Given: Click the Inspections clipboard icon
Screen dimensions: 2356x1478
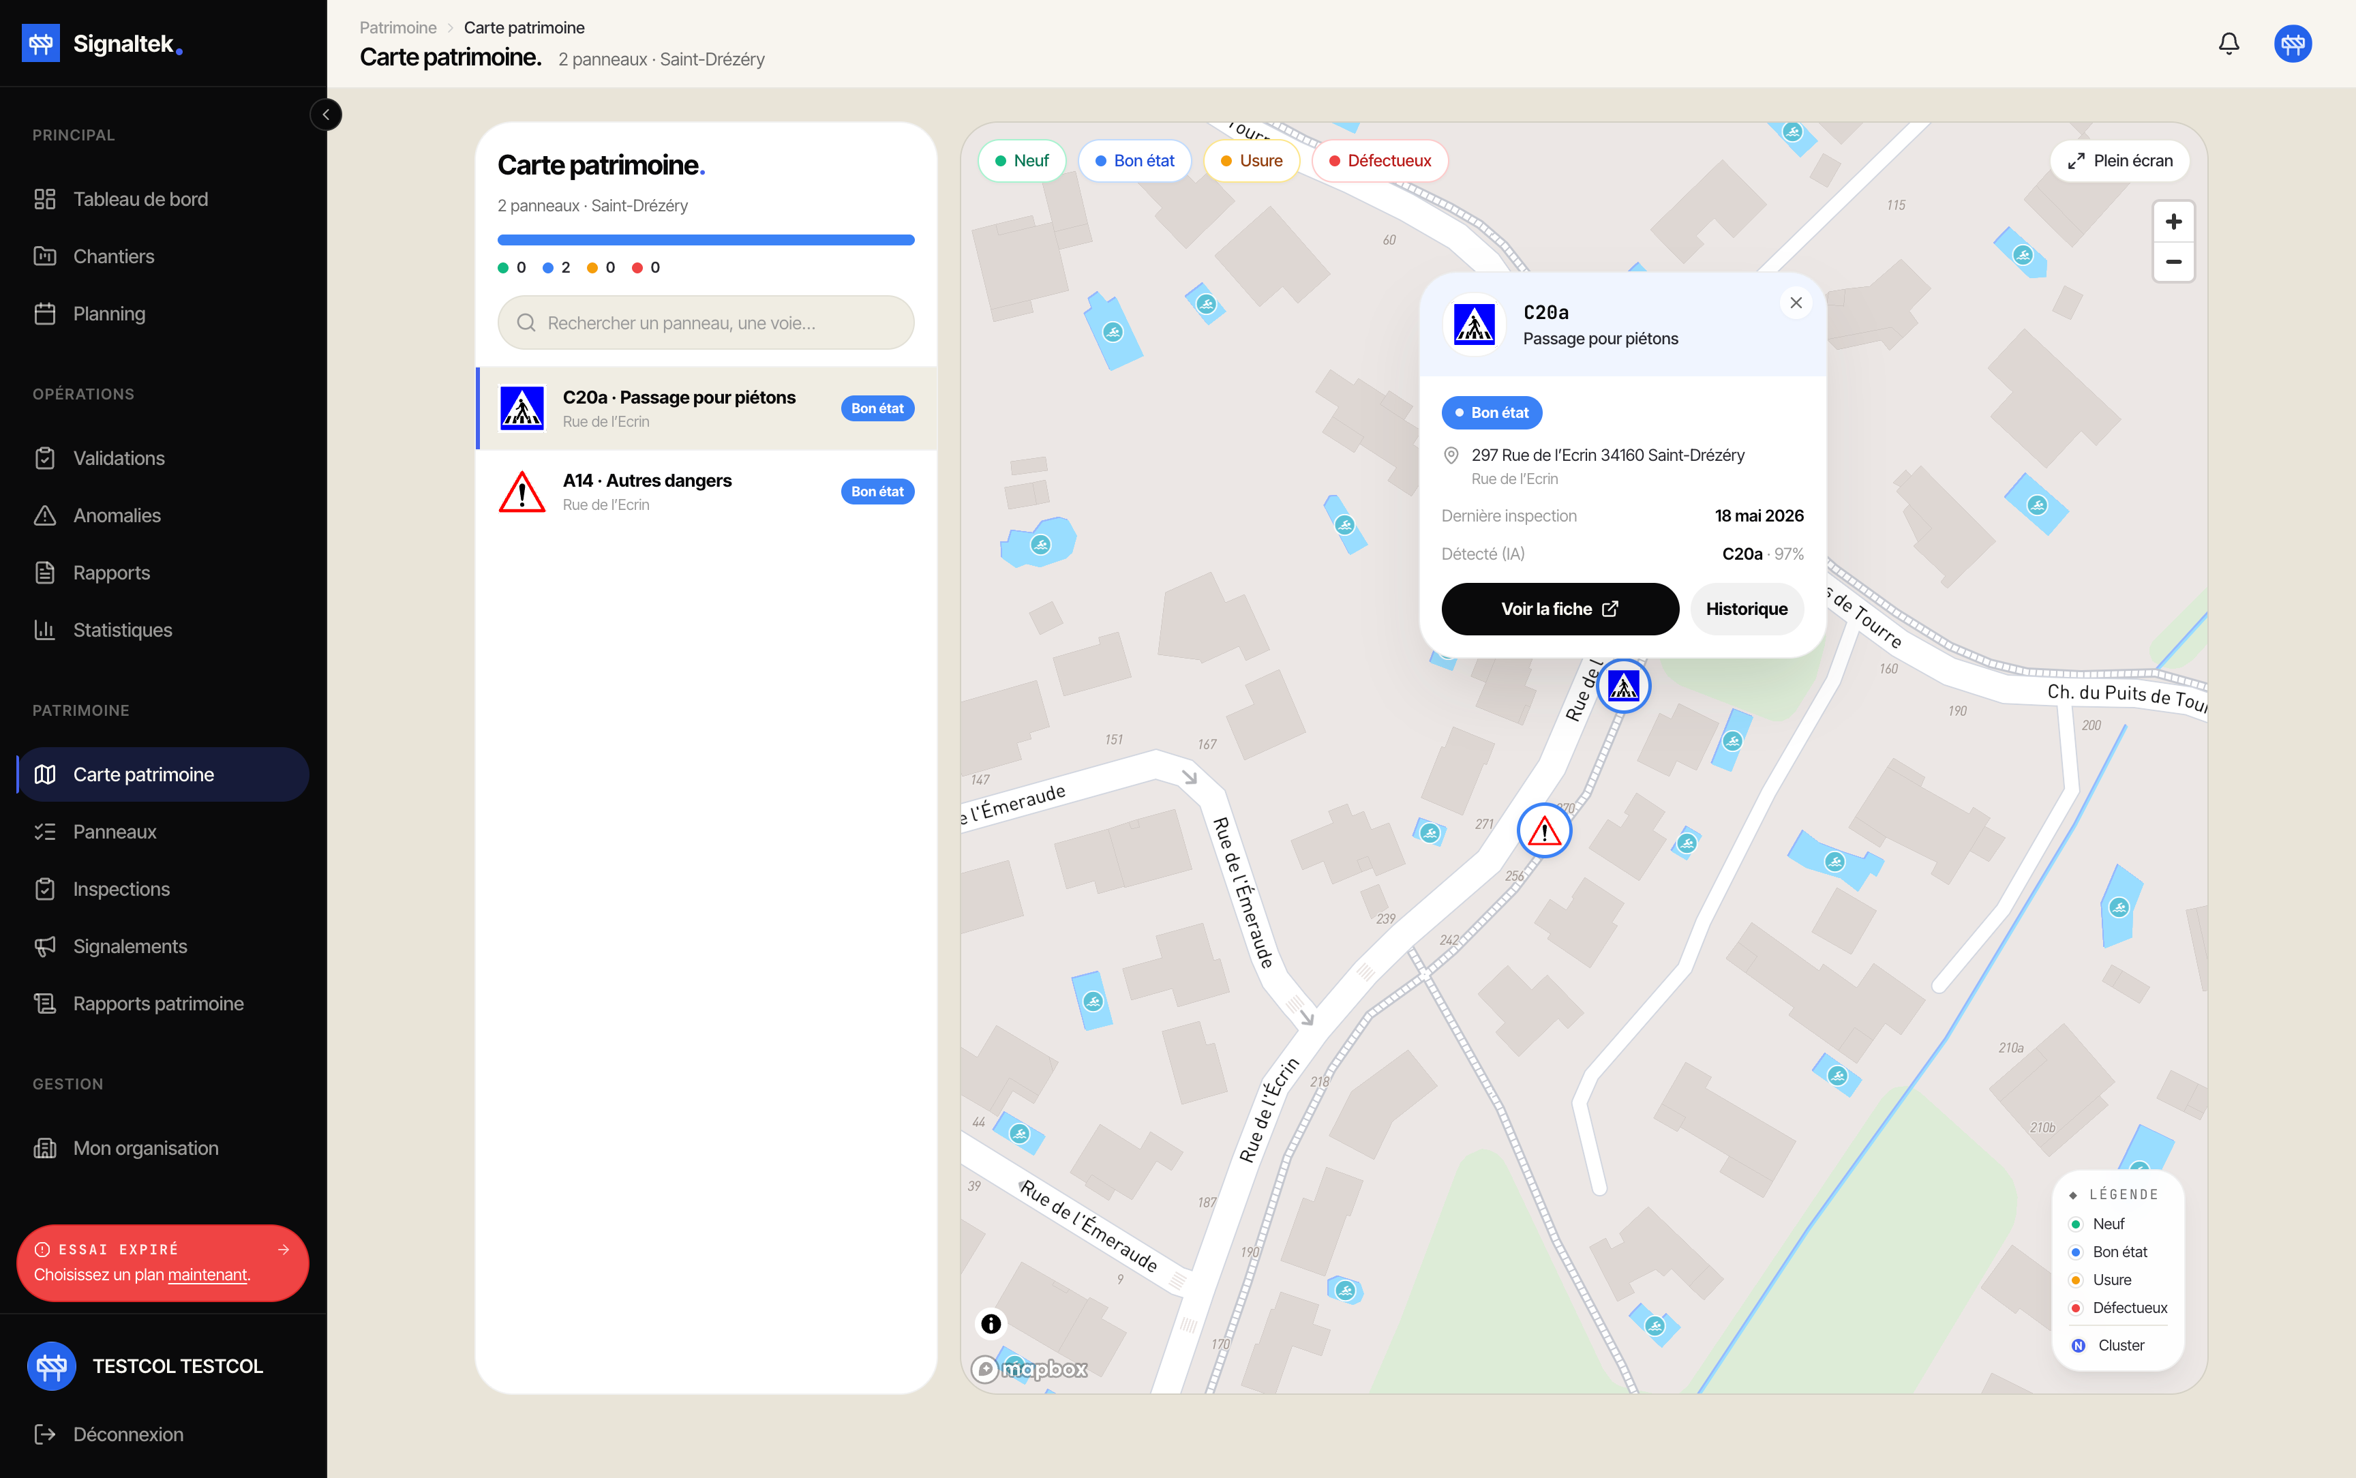Looking at the screenshot, I should 45,890.
